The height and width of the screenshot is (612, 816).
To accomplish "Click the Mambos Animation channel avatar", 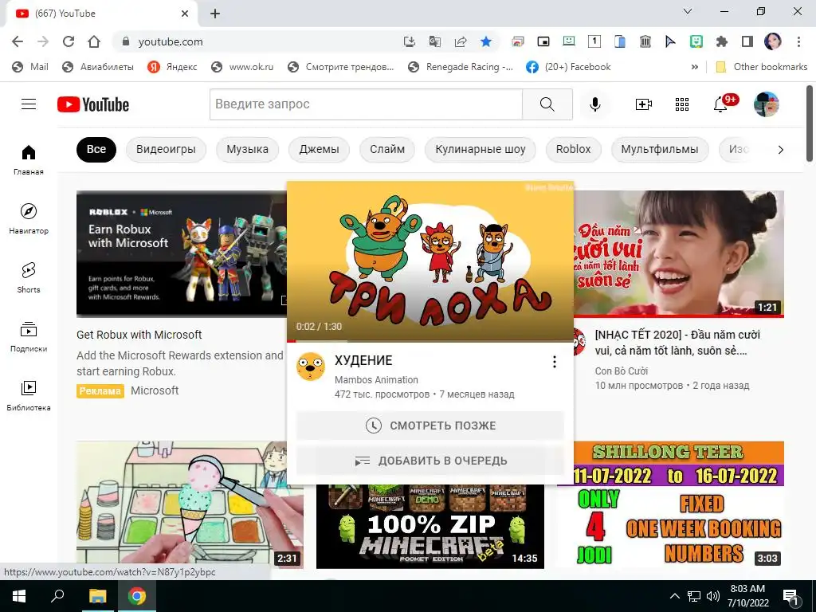I will [311, 367].
